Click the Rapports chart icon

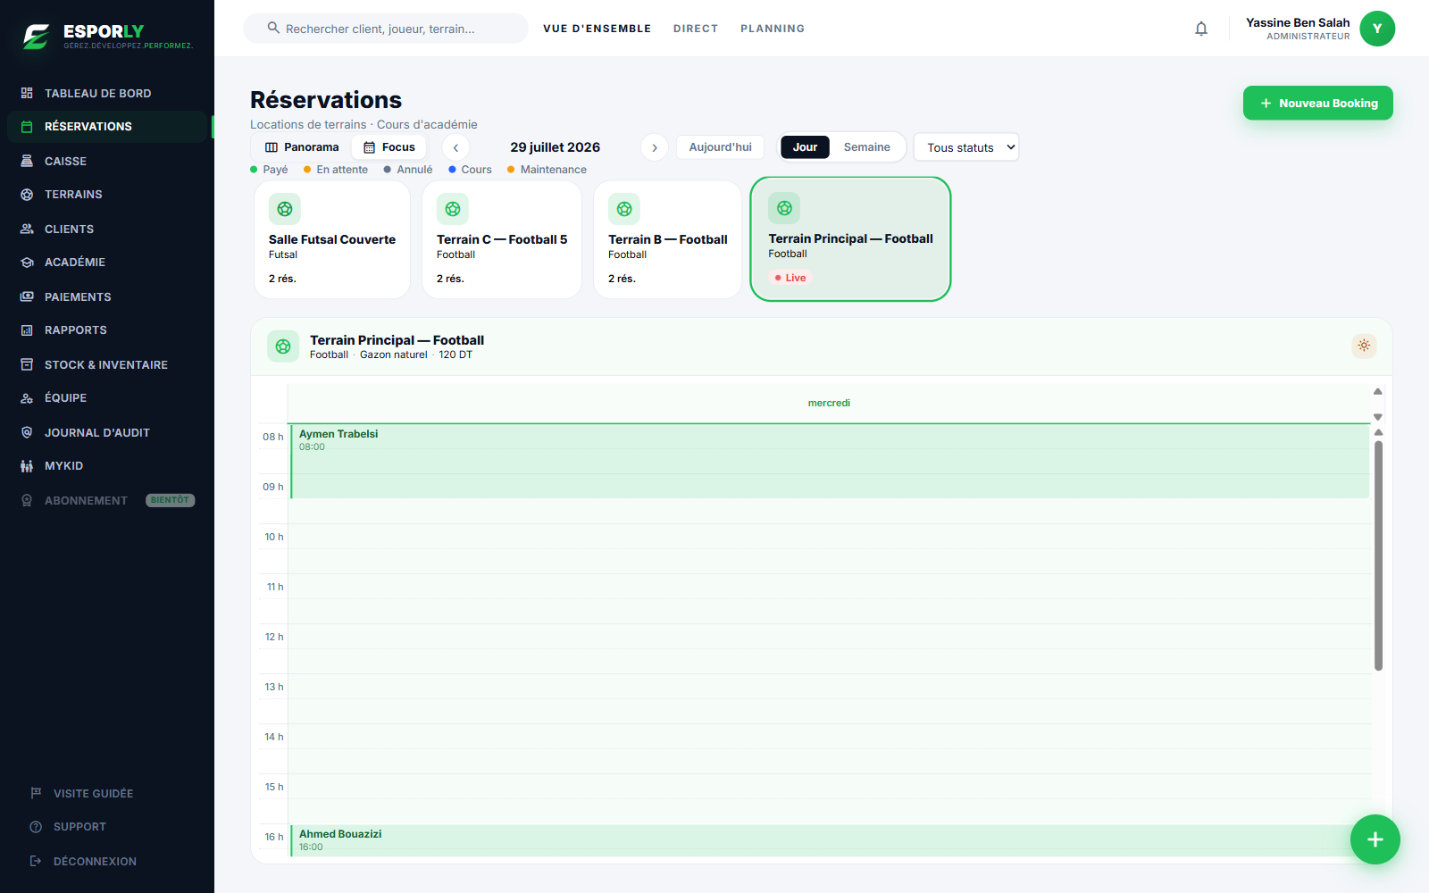coord(27,330)
